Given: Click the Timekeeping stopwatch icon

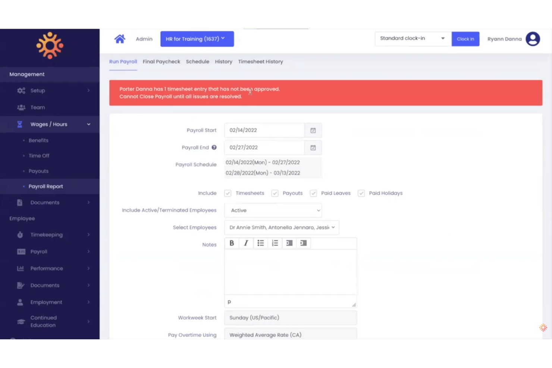Looking at the screenshot, I should pos(20,235).
